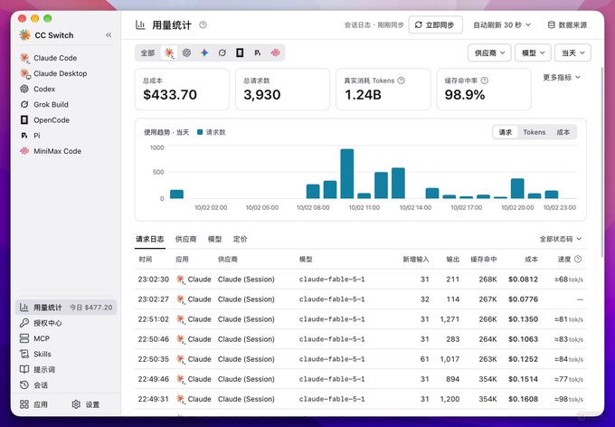The height and width of the screenshot is (427, 615).
Task: Filter usage by Gemini sparkle icon
Action: (x=204, y=52)
